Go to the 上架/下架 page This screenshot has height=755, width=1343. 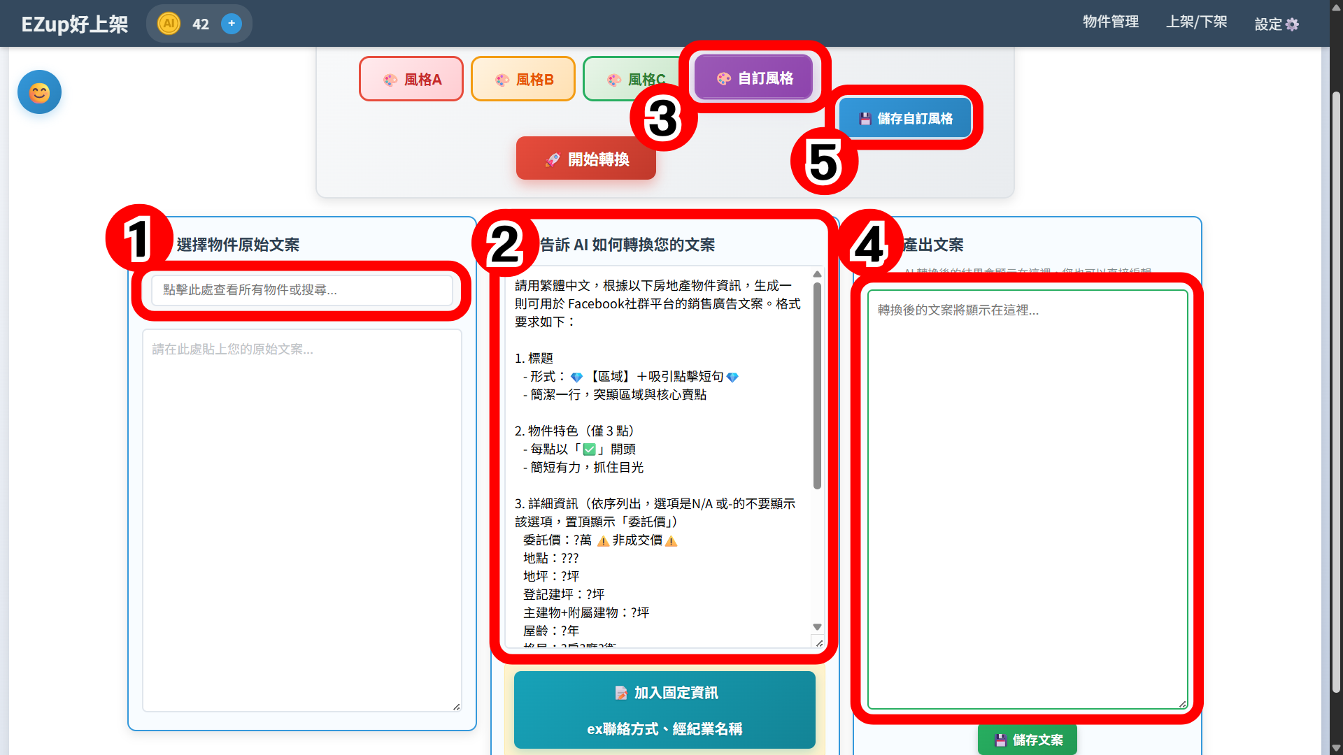click(x=1197, y=22)
